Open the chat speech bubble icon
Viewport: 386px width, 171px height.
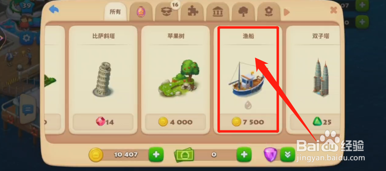click(x=26, y=109)
